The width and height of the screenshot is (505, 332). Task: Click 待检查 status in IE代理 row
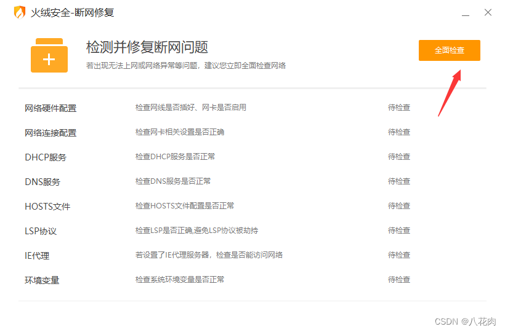point(399,255)
